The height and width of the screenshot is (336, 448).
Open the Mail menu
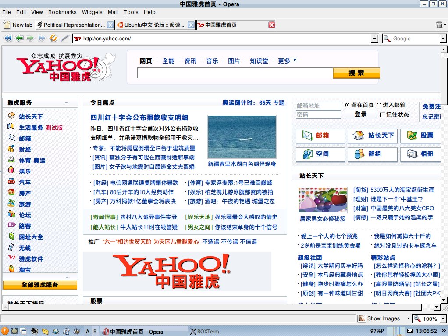point(113,12)
